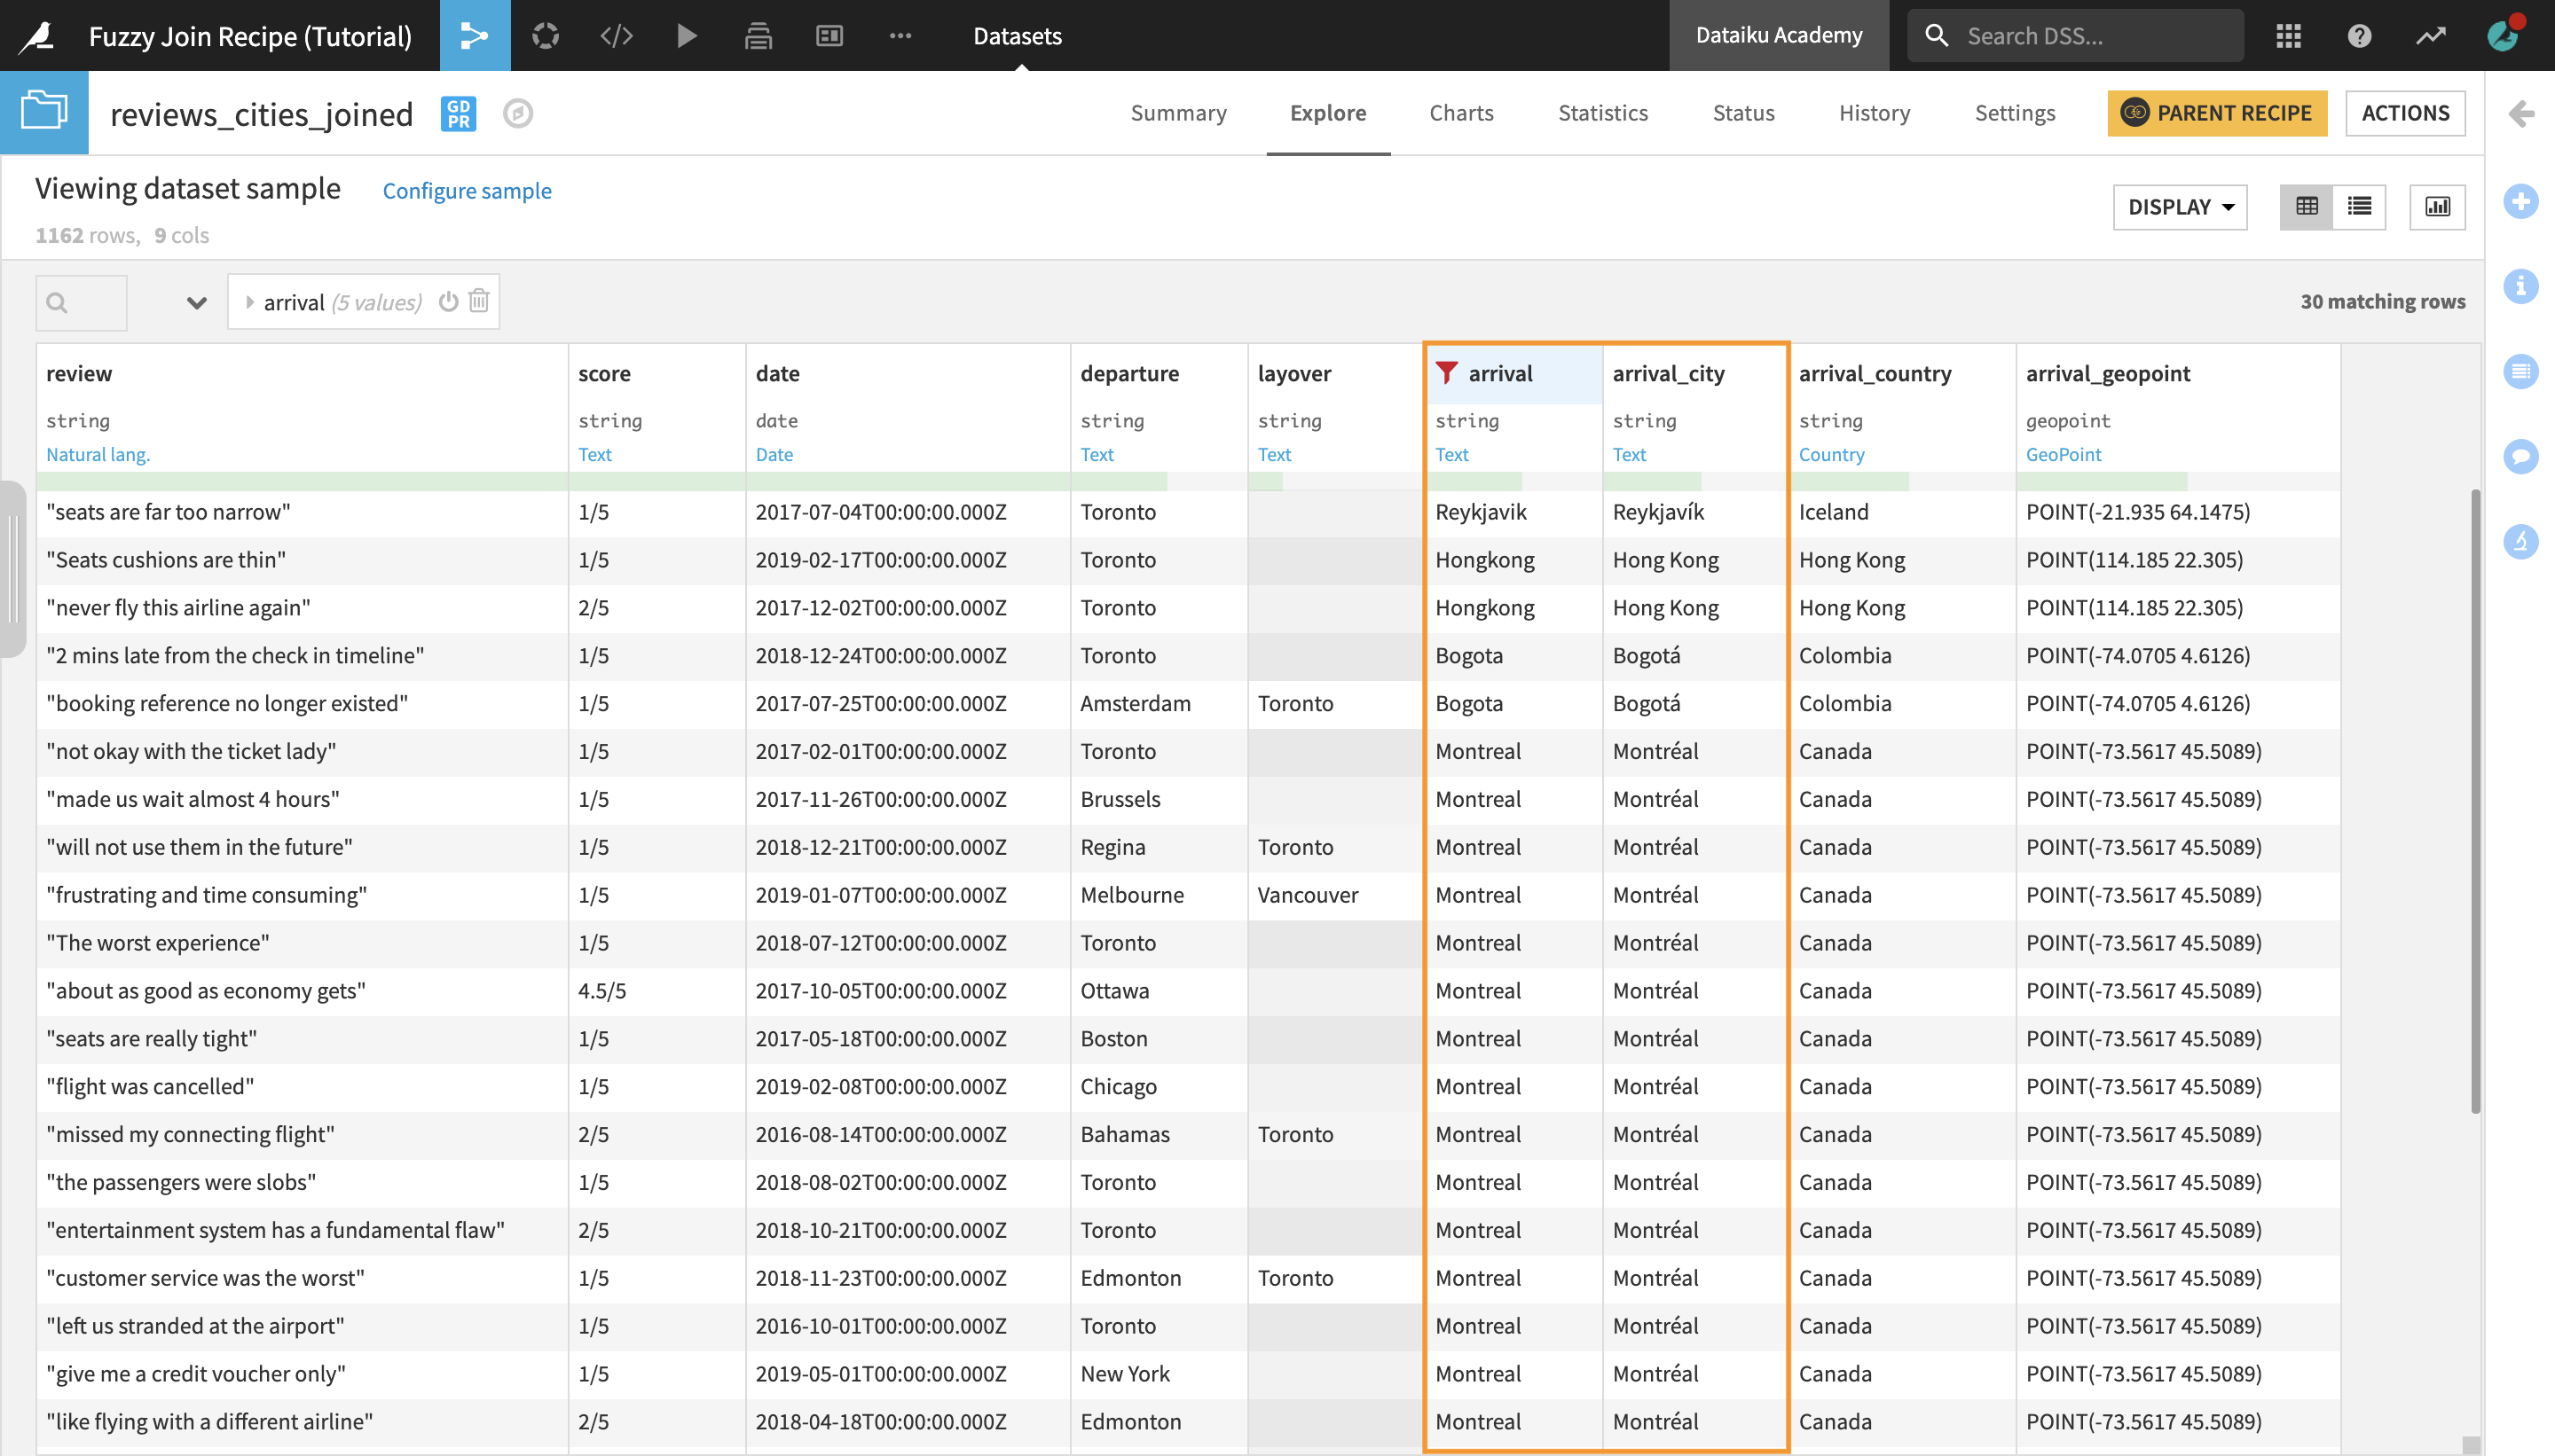Image resolution: width=2555 pixels, height=1456 pixels.
Task: Click the arrival_country Country tag link
Action: point(1834,452)
